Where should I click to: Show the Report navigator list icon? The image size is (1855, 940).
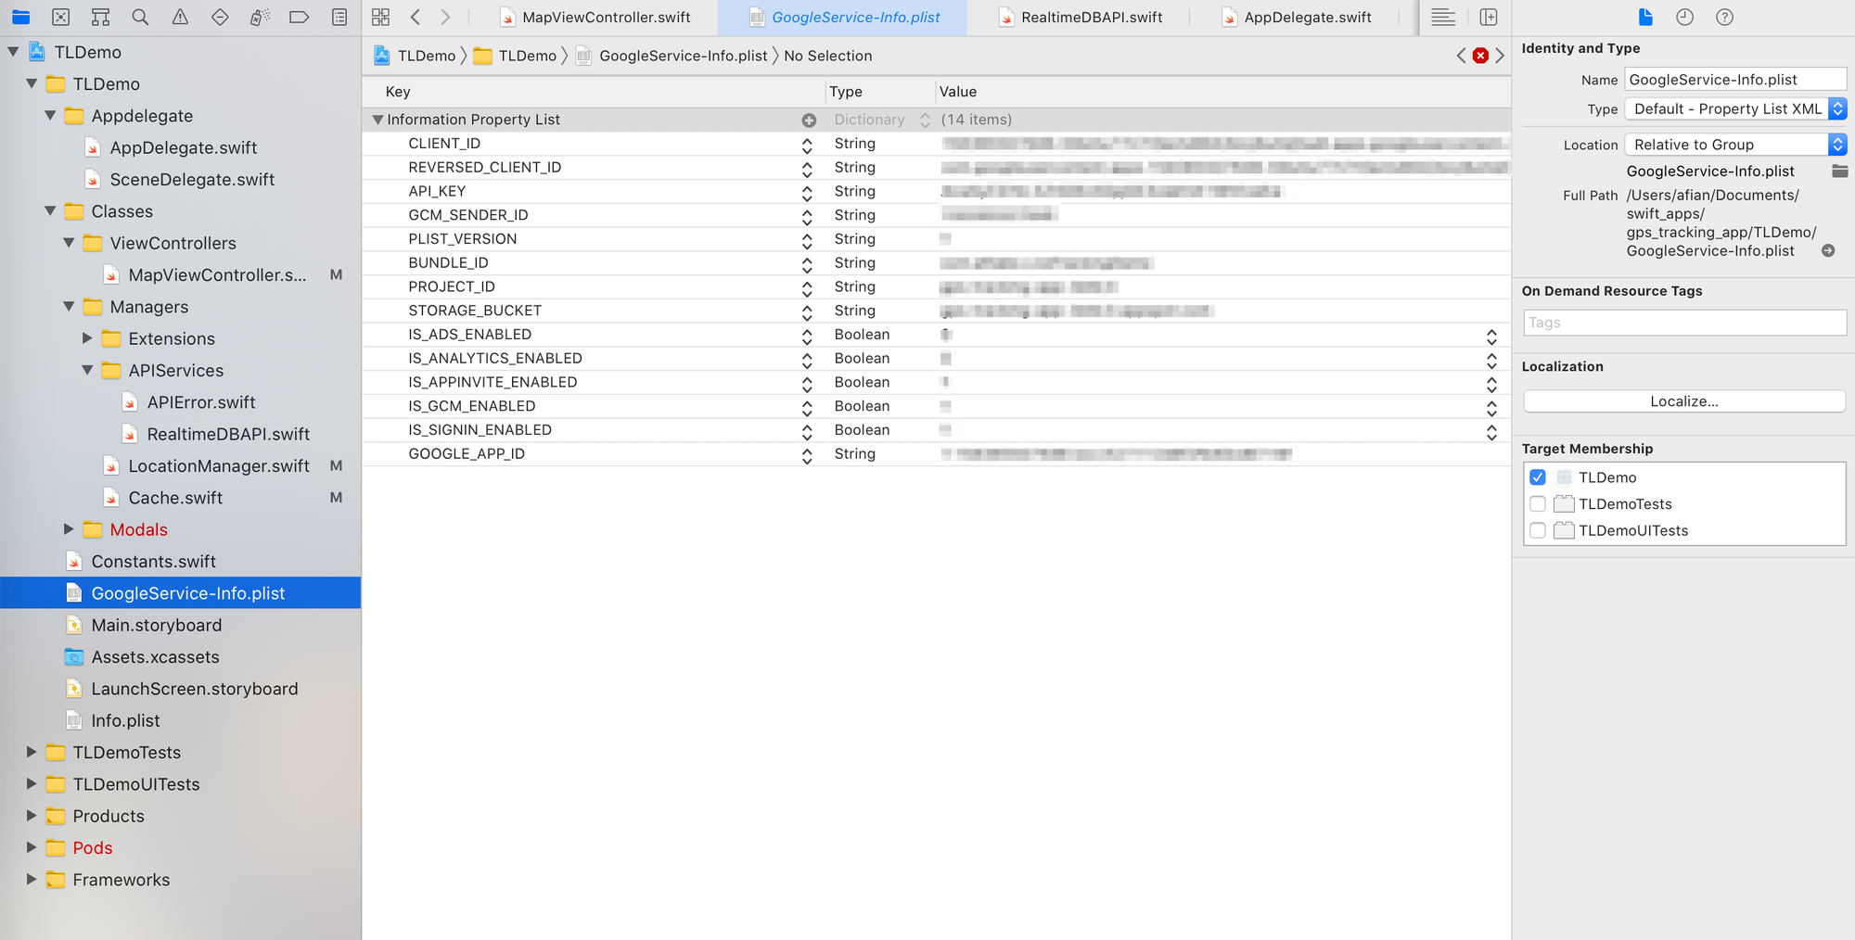339,17
